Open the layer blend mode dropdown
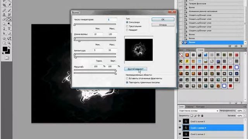Viewport: 248px width, 139px height. coord(198,111)
